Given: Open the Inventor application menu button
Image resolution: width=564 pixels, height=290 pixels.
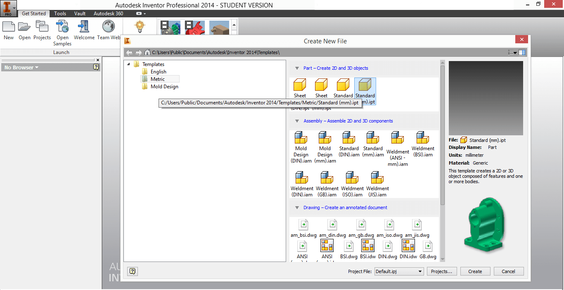Looking at the screenshot, I should pyautogui.click(x=8, y=8).
